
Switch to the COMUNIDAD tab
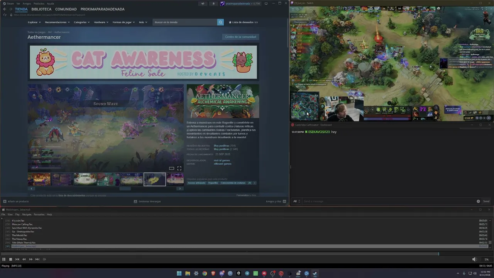pos(66,9)
